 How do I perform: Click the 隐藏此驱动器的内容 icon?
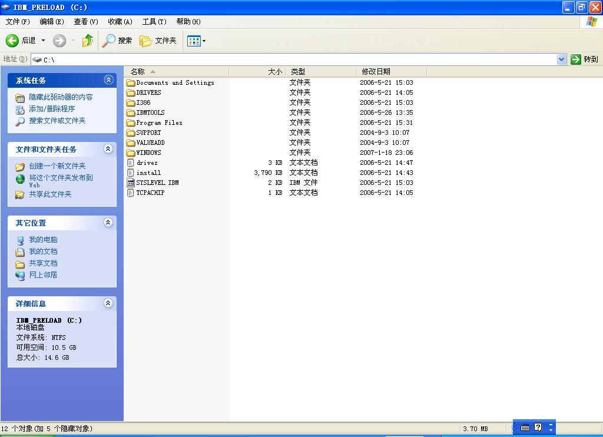pos(20,98)
